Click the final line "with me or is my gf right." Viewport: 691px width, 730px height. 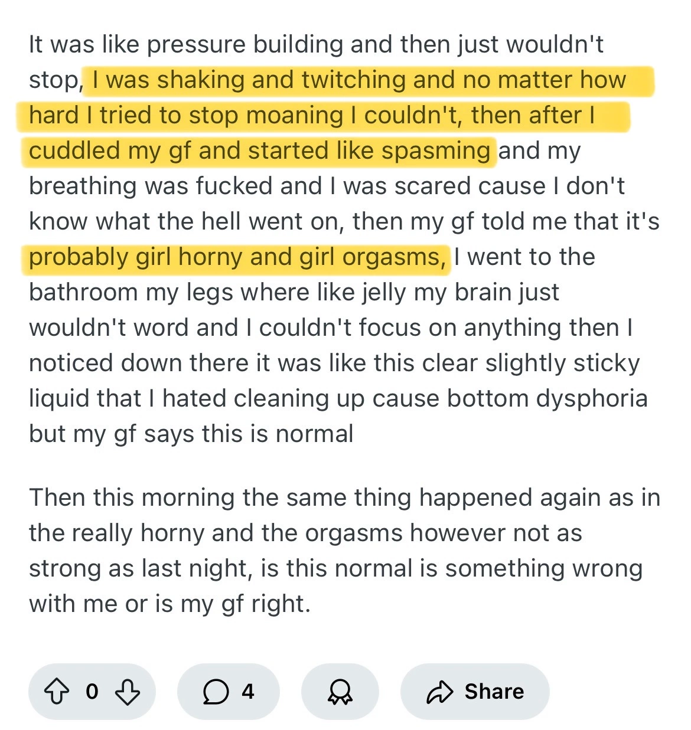click(170, 604)
